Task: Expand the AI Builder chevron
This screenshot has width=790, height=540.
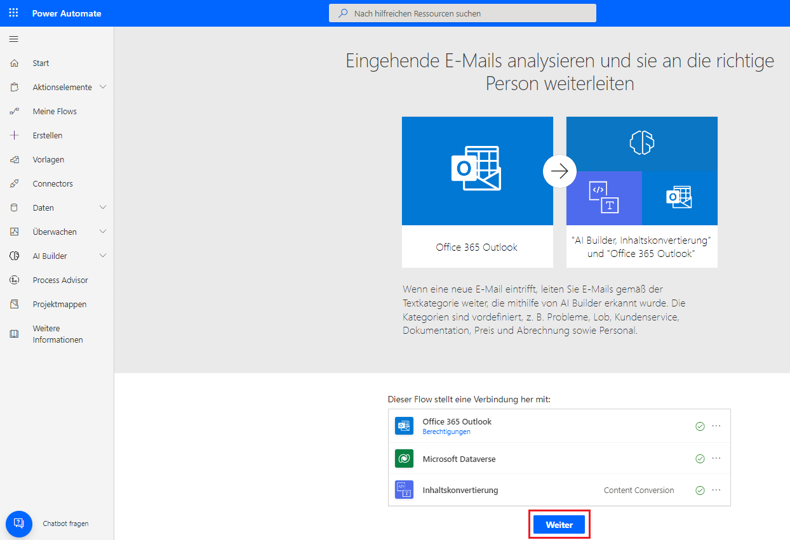Action: click(103, 256)
